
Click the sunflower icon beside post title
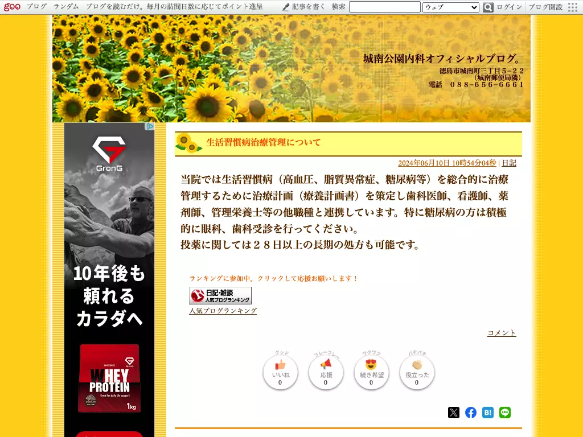pos(188,143)
